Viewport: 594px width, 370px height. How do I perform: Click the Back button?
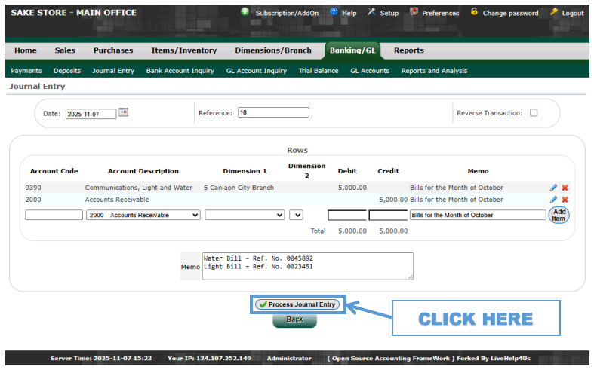(294, 320)
